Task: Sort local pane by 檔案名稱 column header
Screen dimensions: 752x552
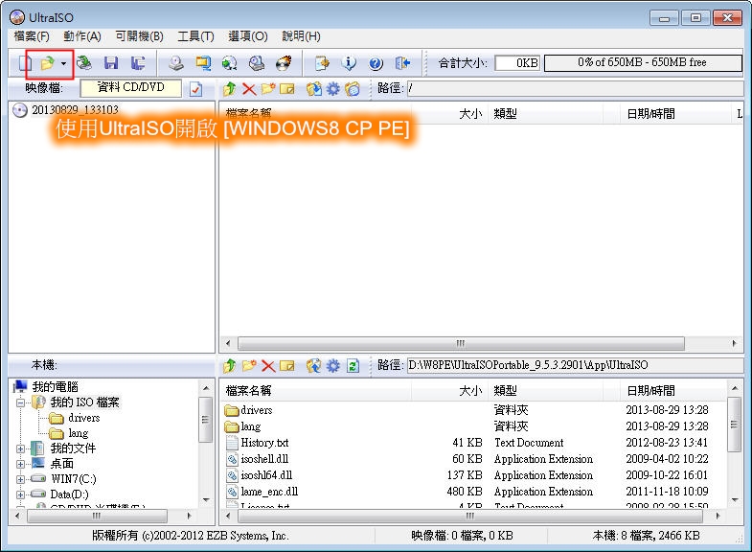Action: click(316, 391)
